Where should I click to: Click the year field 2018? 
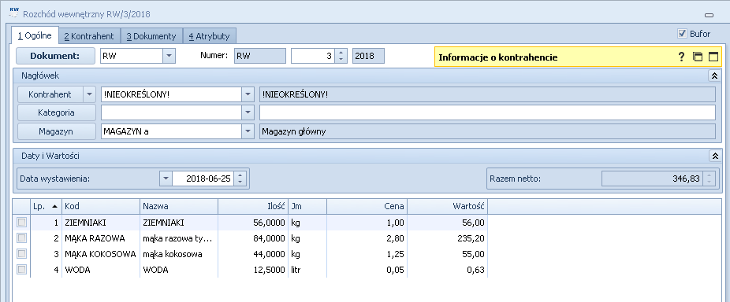click(x=368, y=56)
